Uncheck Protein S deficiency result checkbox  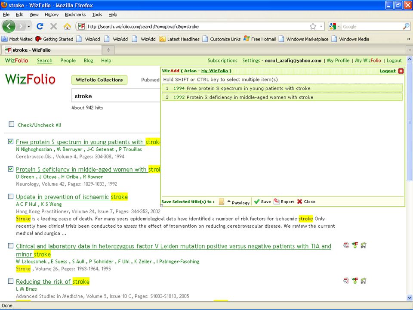point(10,169)
